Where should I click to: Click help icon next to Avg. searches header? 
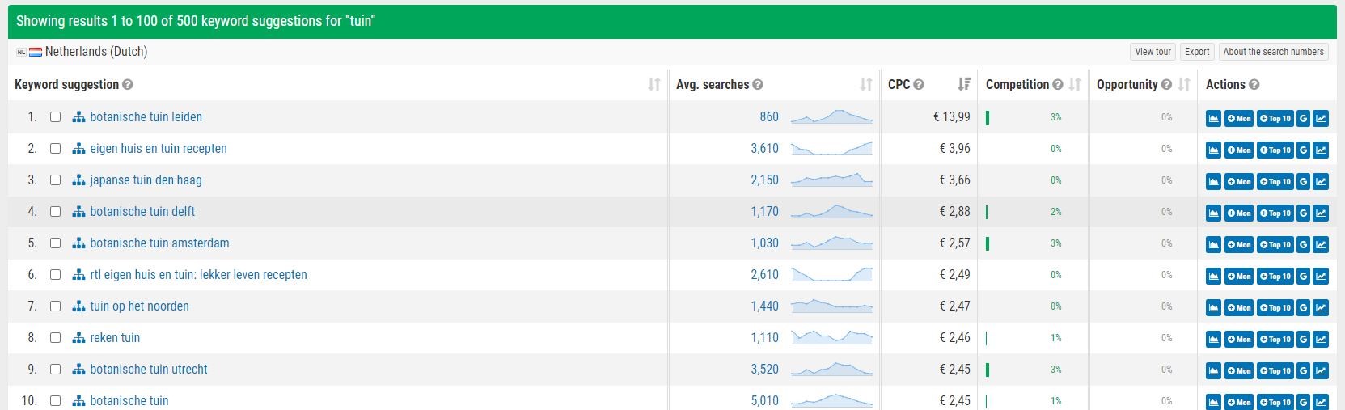click(758, 85)
